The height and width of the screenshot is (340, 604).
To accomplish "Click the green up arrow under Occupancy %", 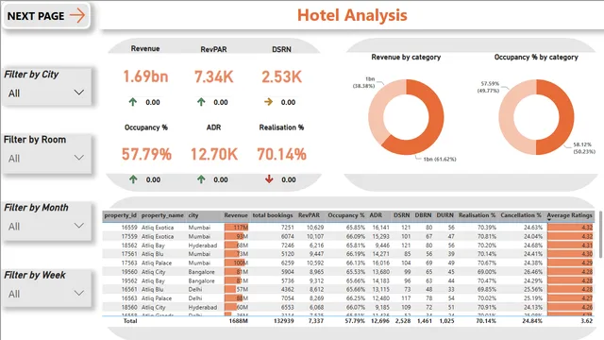I will point(133,179).
